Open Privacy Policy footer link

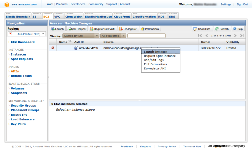click(167, 147)
